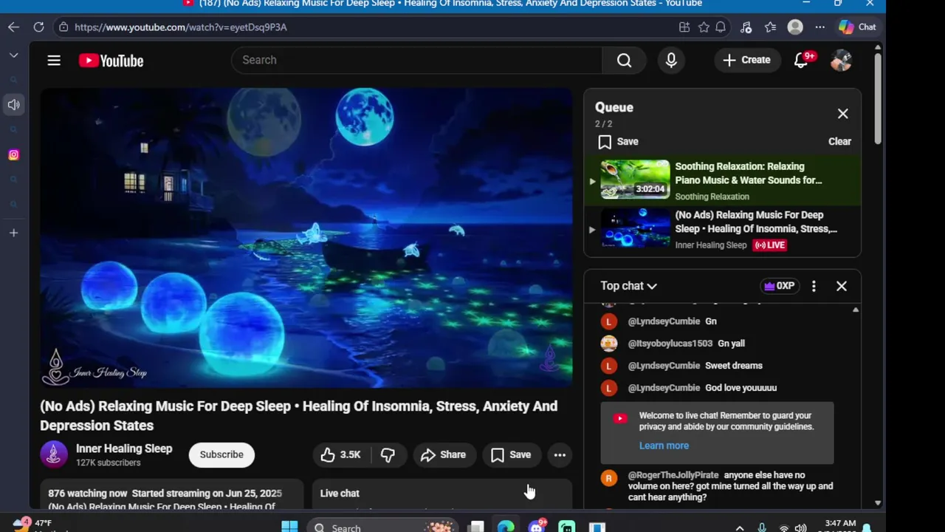The image size is (945, 532).
Task: Open Copilot Chat in Edge
Action: [857, 27]
